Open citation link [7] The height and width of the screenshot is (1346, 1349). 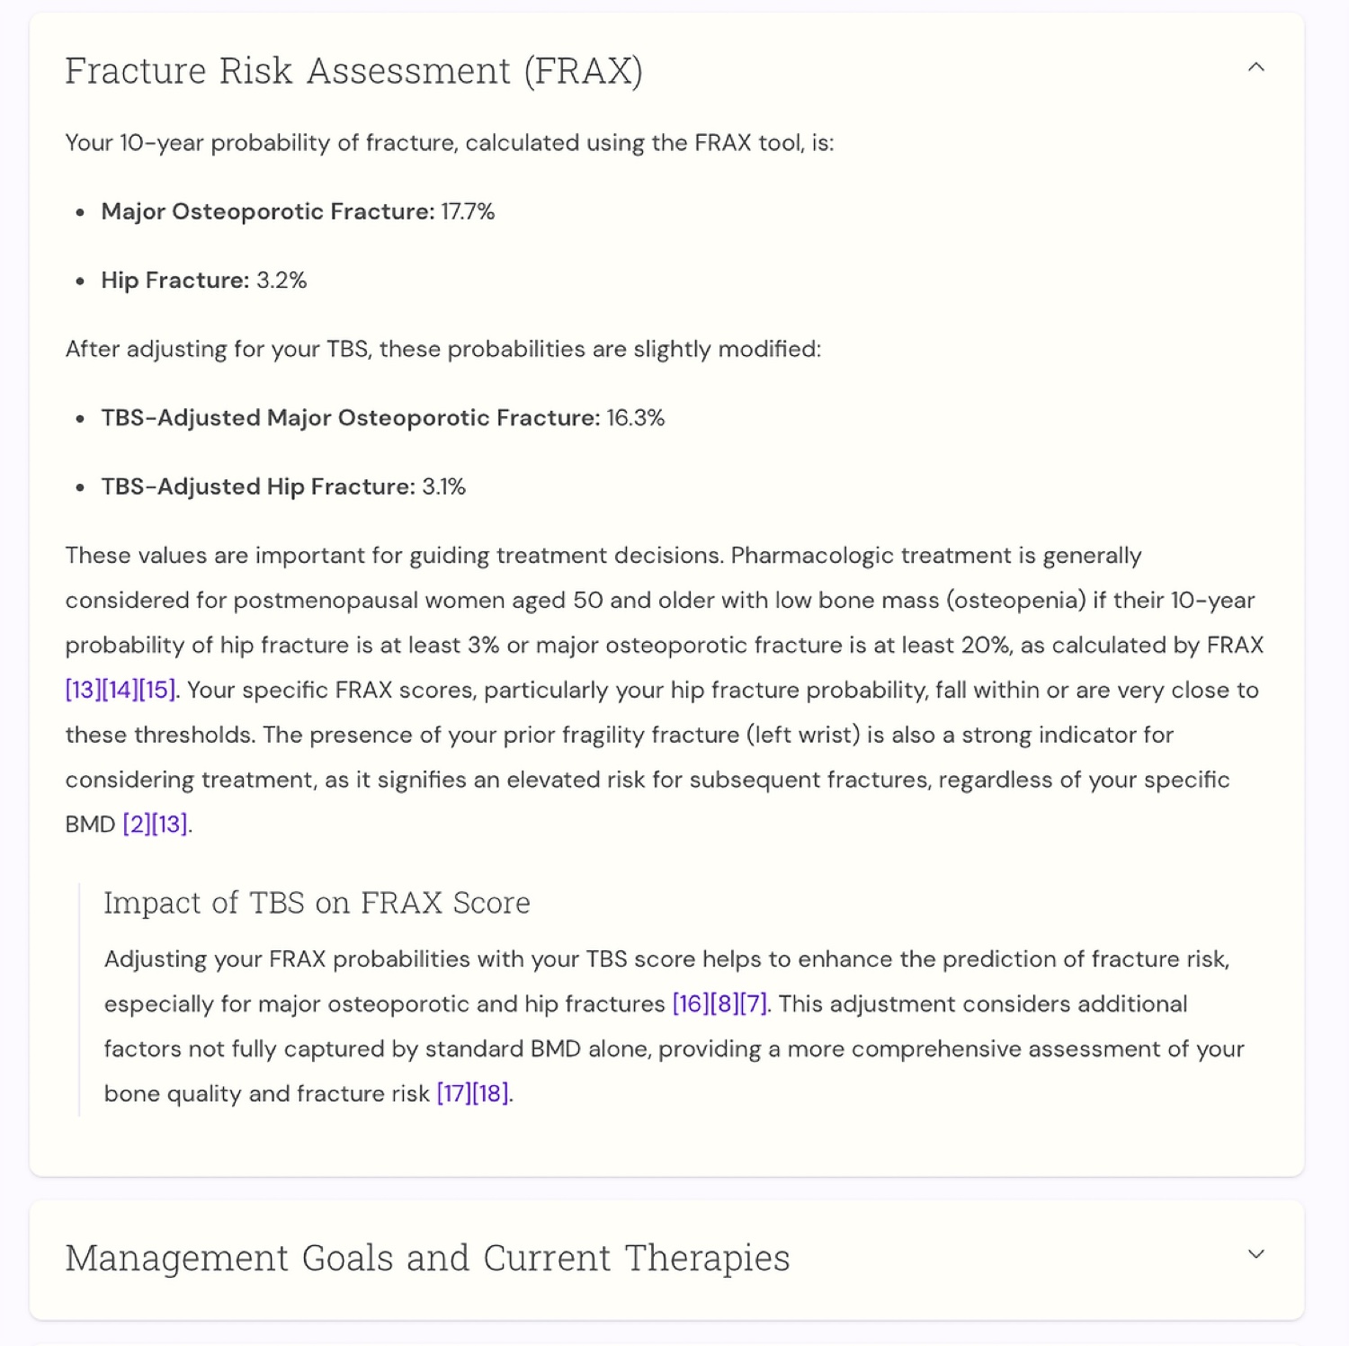click(753, 1004)
